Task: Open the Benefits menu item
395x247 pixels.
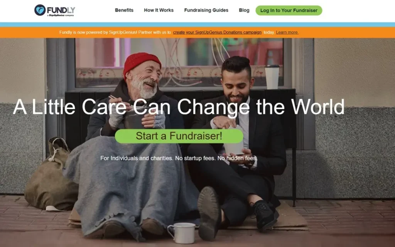Action: pos(124,10)
